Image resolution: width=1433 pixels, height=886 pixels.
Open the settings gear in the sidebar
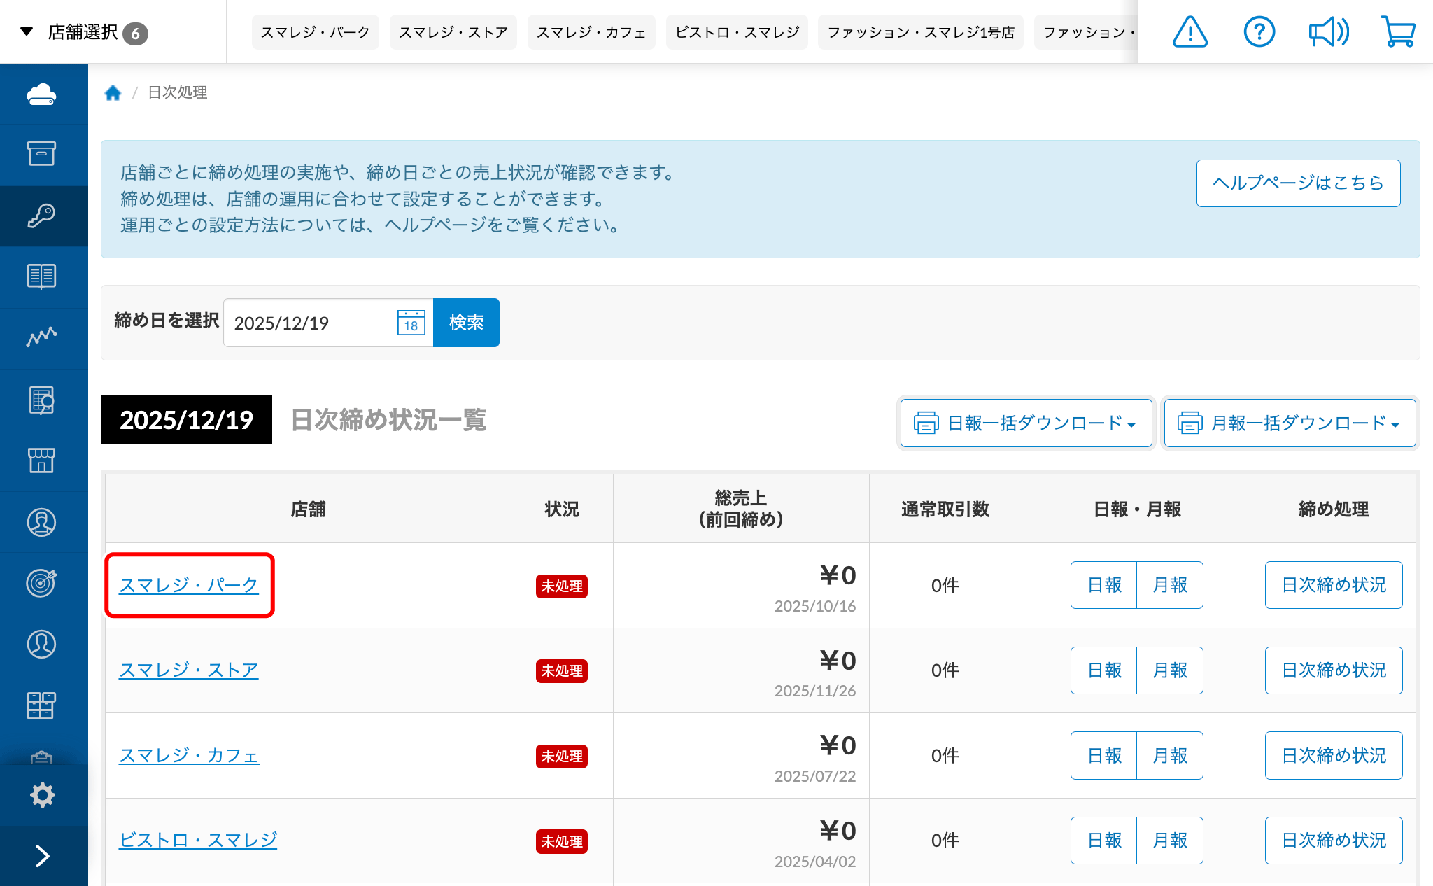coord(42,795)
